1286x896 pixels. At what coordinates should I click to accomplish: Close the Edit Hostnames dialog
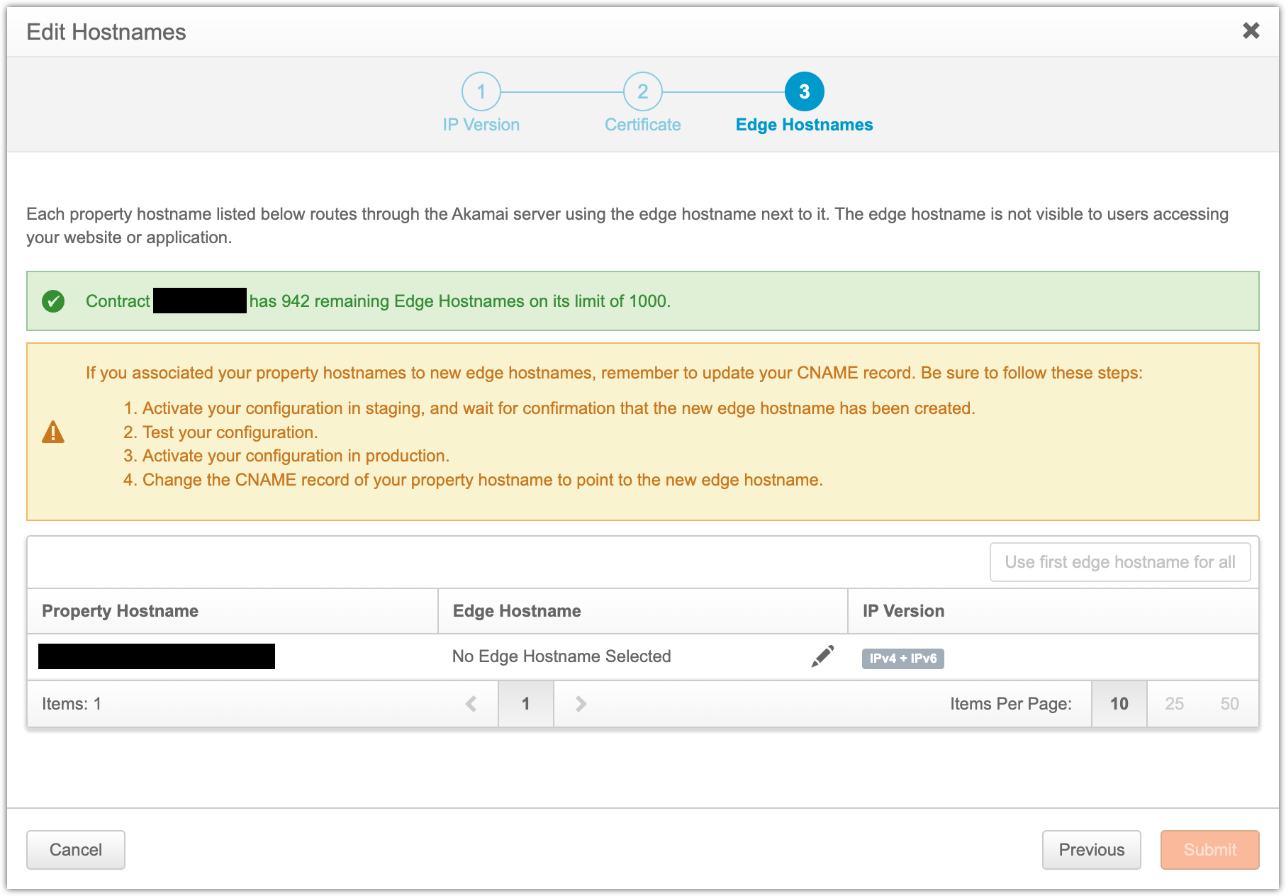pos(1251,30)
